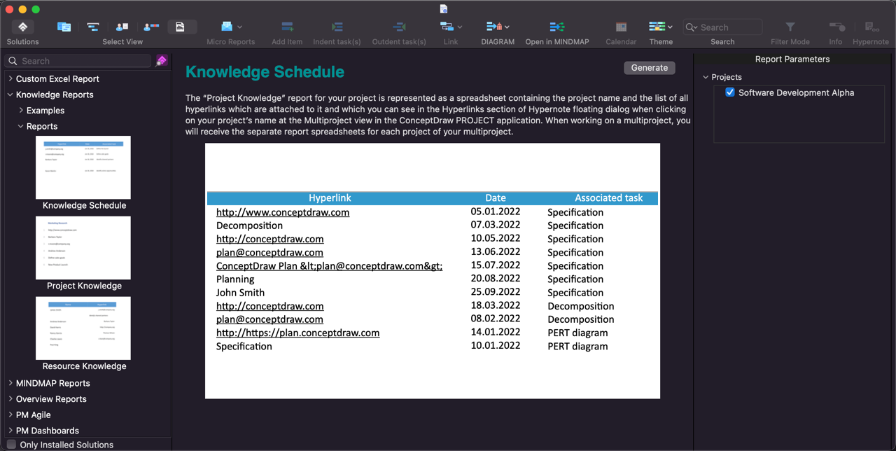The height and width of the screenshot is (451, 896).
Task: Switch to resource sheet view icon
Action: tap(122, 27)
